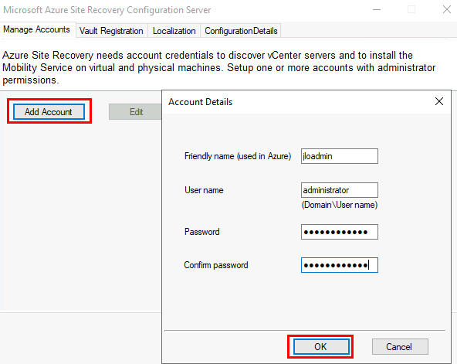Image resolution: width=457 pixels, height=364 pixels.
Task: Click the Account Details dialog title
Action: pos(200,102)
